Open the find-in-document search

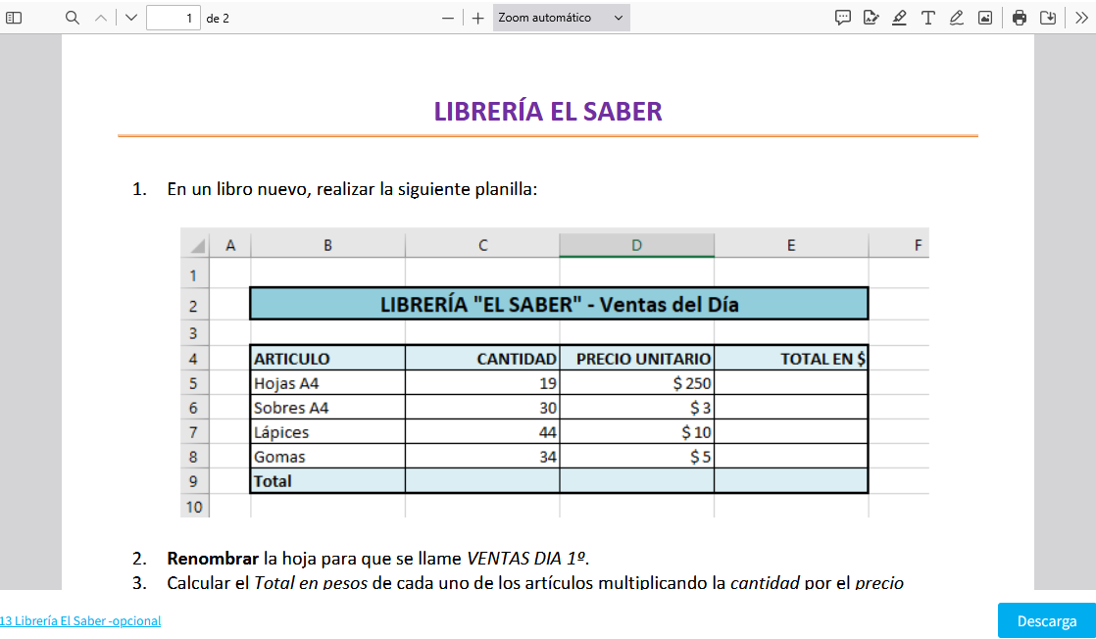click(x=73, y=18)
